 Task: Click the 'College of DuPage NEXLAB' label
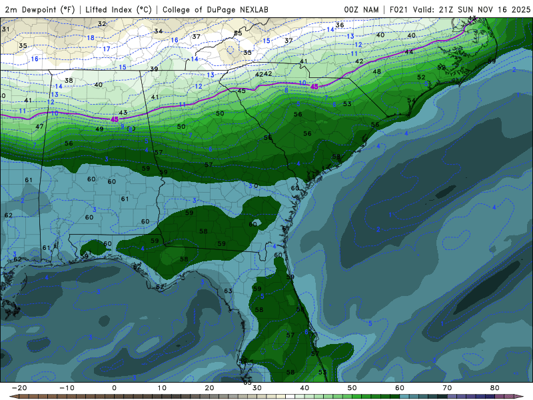pyautogui.click(x=215, y=9)
